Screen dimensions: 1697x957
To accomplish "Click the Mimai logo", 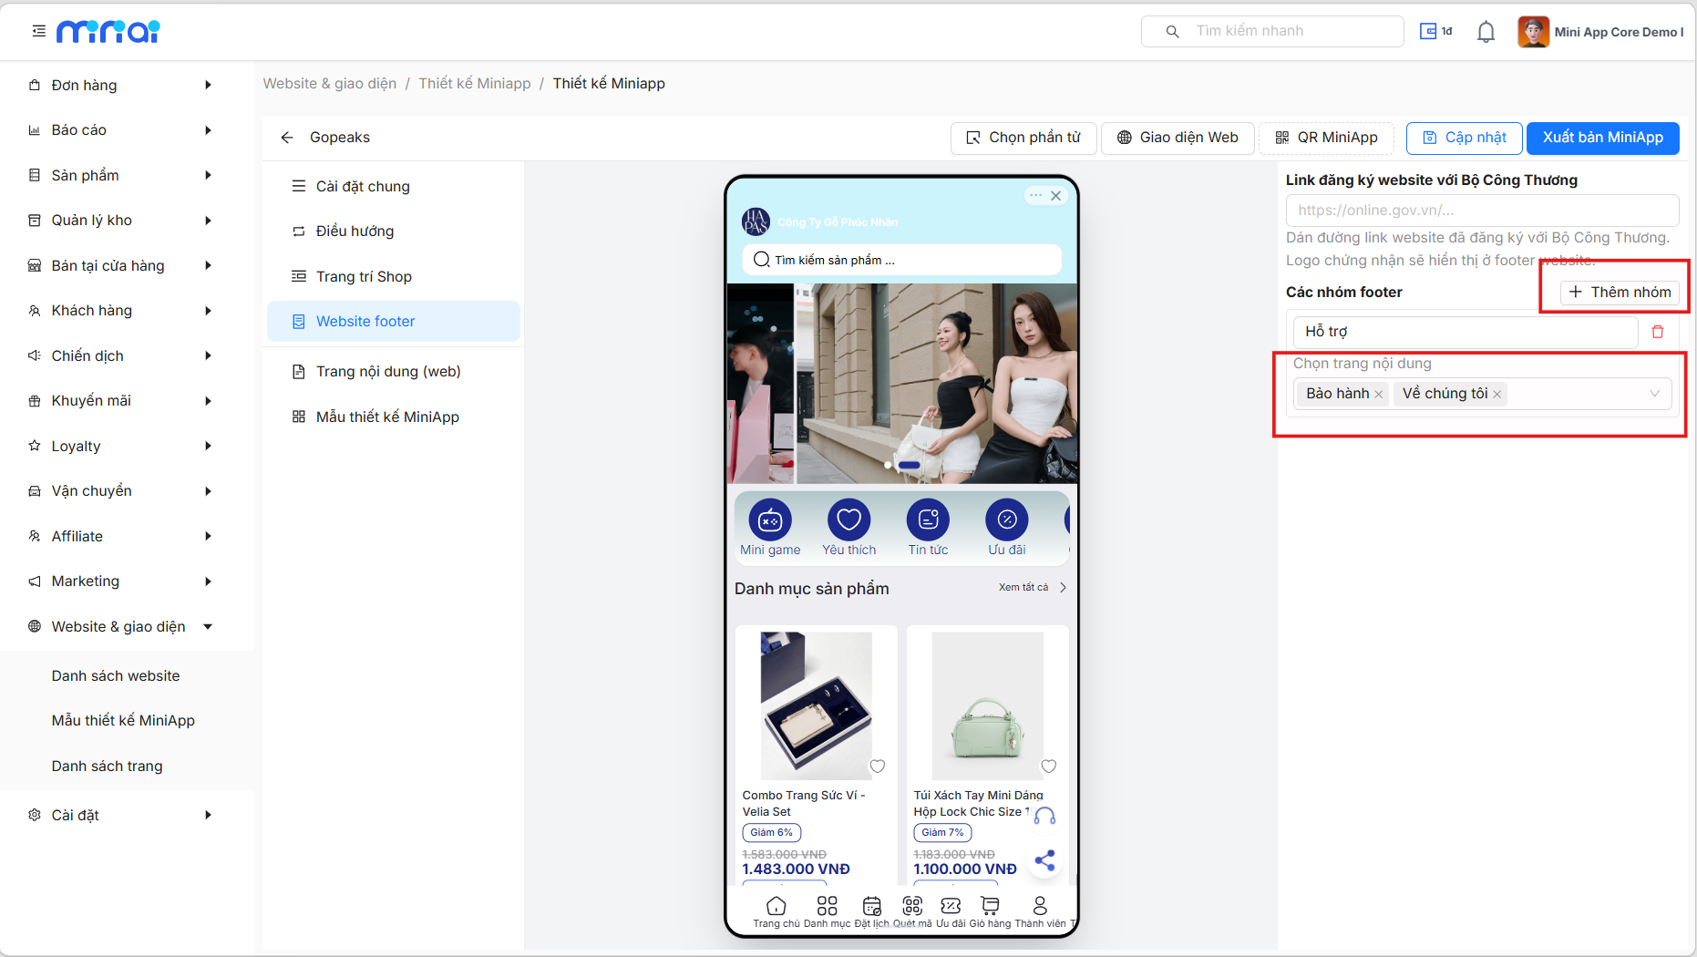I will [x=108, y=32].
